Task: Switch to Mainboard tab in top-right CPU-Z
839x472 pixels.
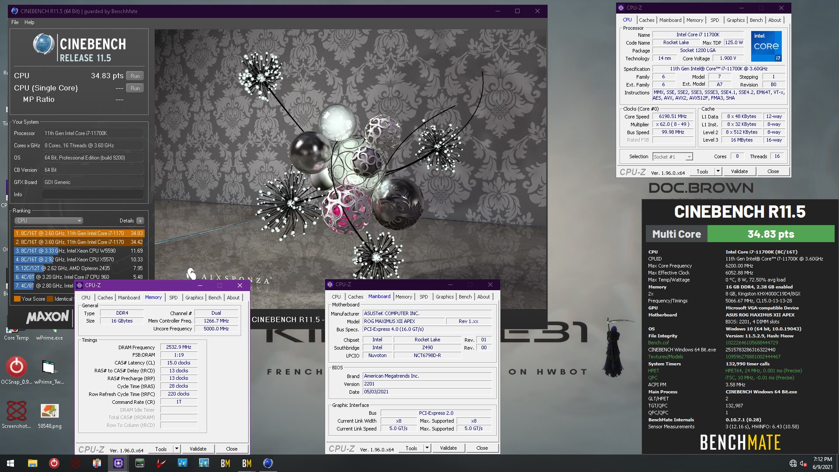Action: point(670,20)
